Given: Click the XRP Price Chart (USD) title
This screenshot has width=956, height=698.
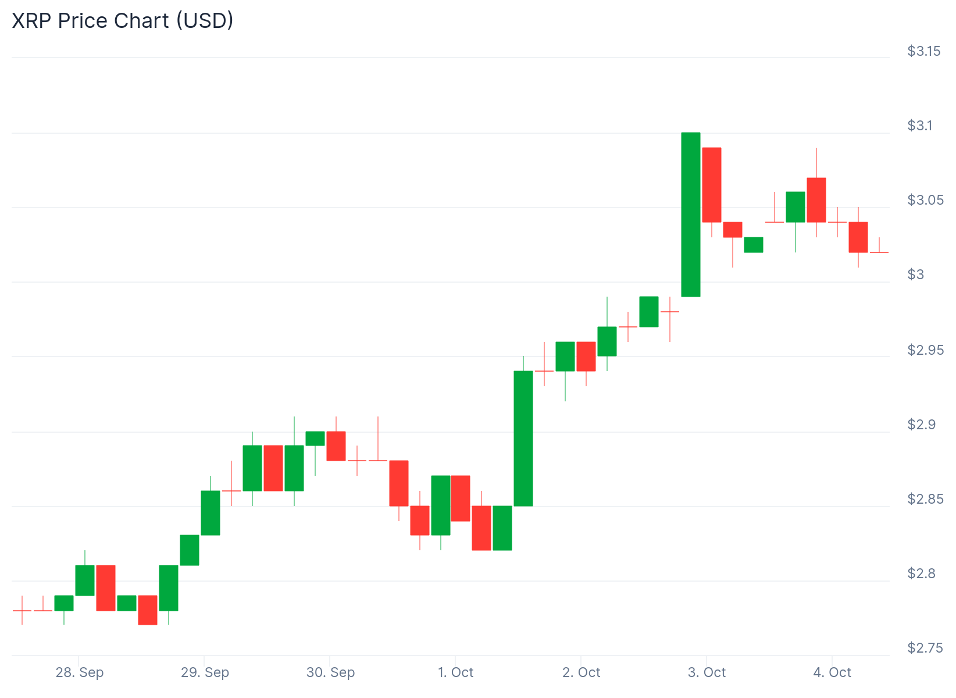Looking at the screenshot, I should 123,21.
